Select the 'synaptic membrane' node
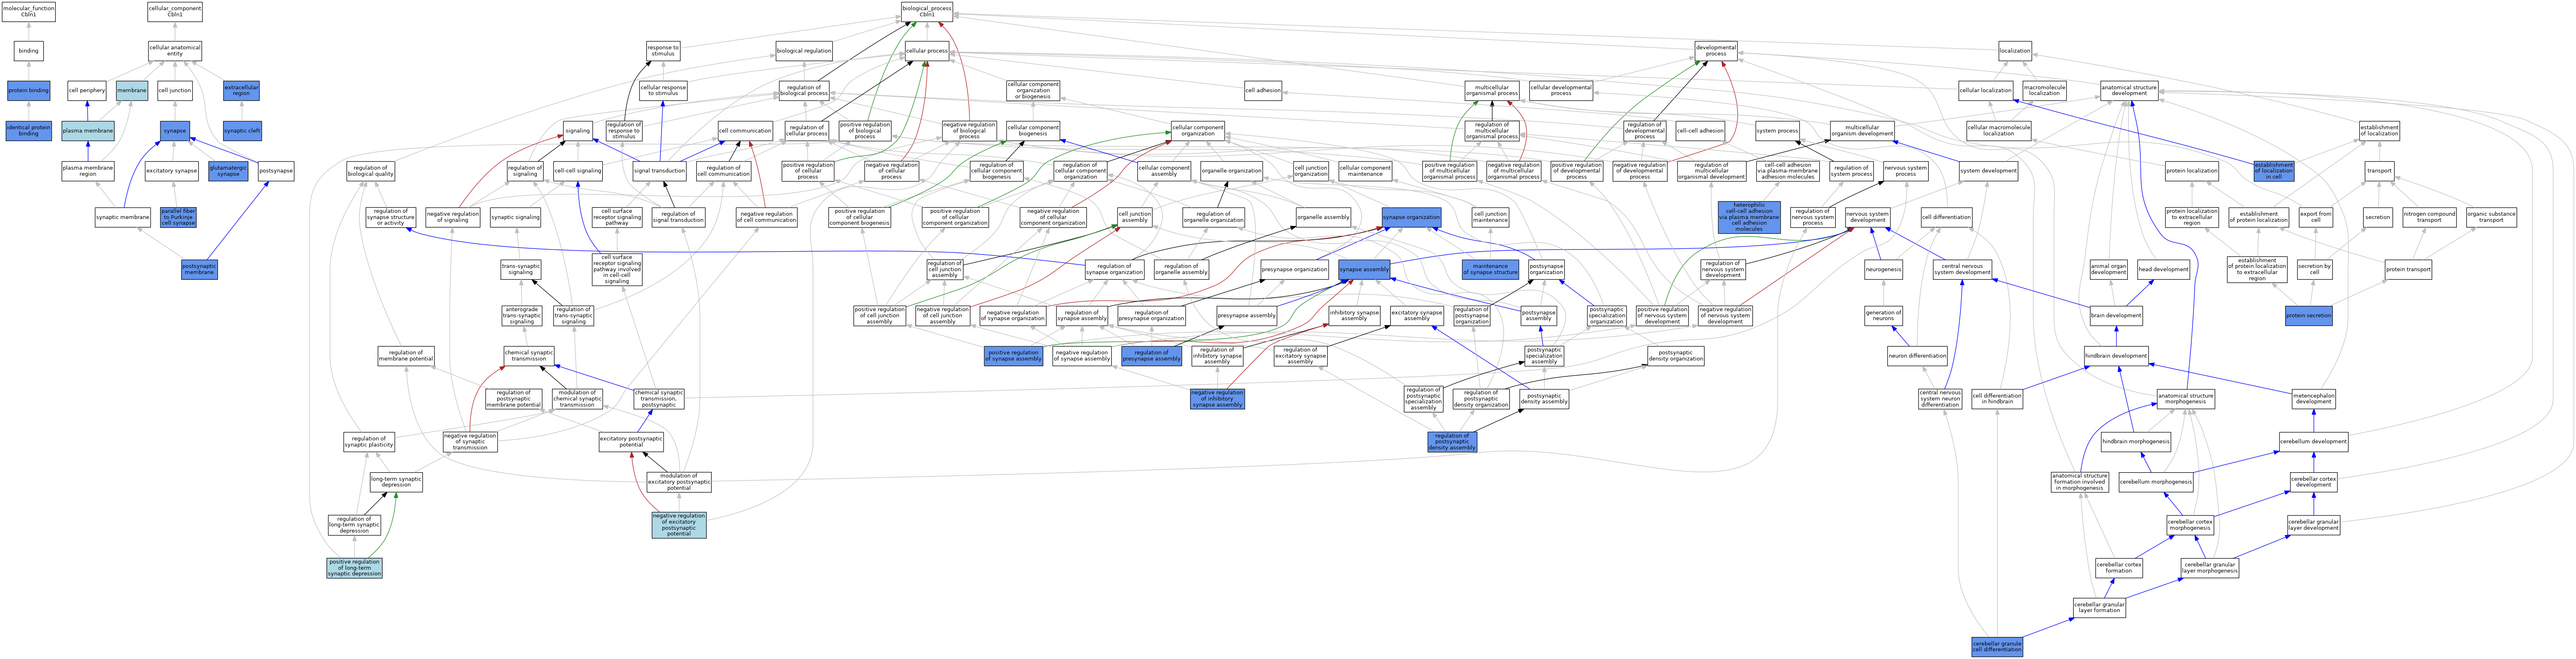Screen dimensions: 2576x659 (123, 217)
